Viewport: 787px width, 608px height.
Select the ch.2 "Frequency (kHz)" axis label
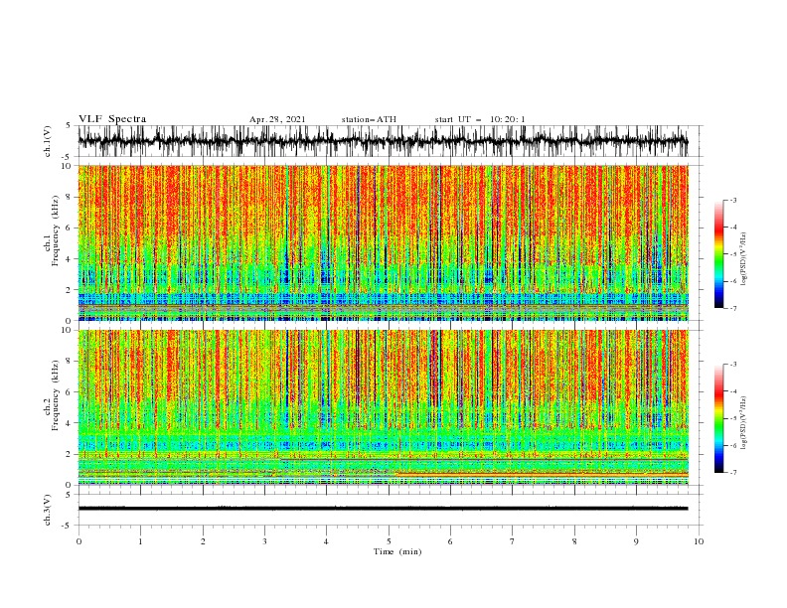pyautogui.click(x=56, y=395)
